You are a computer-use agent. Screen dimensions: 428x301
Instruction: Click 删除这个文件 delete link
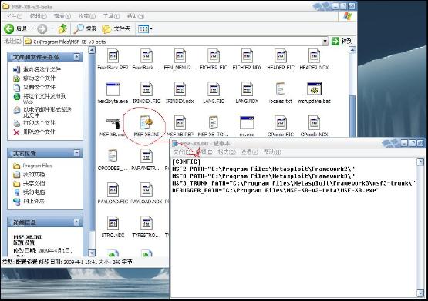(39, 132)
